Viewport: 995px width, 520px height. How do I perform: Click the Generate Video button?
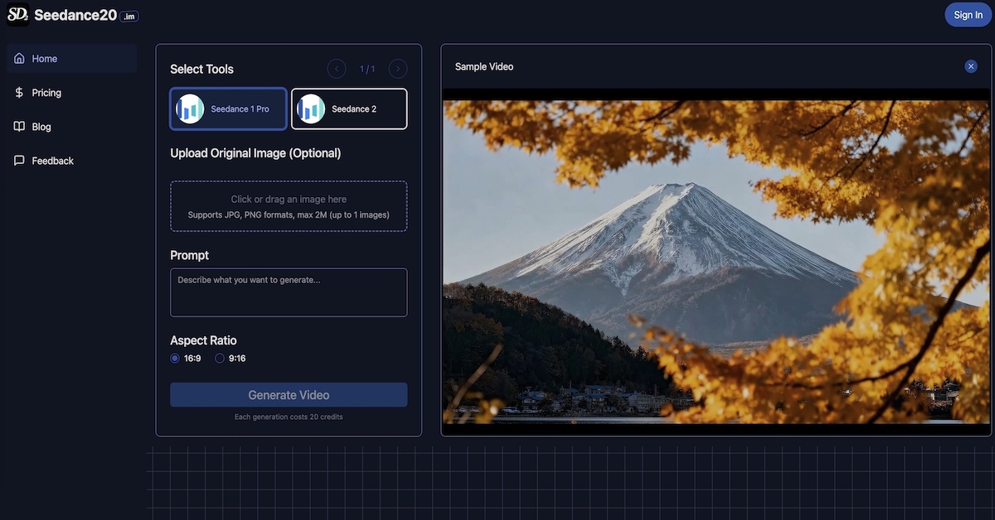coord(289,395)
